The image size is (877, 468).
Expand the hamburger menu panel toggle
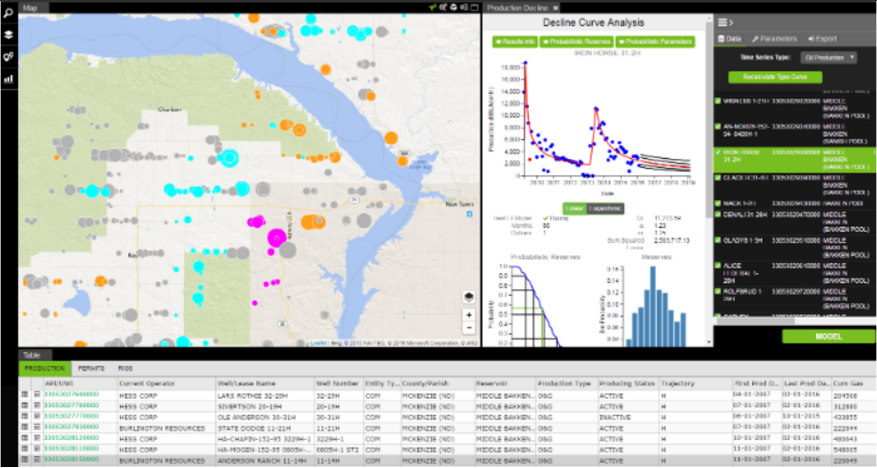[725, 22]
